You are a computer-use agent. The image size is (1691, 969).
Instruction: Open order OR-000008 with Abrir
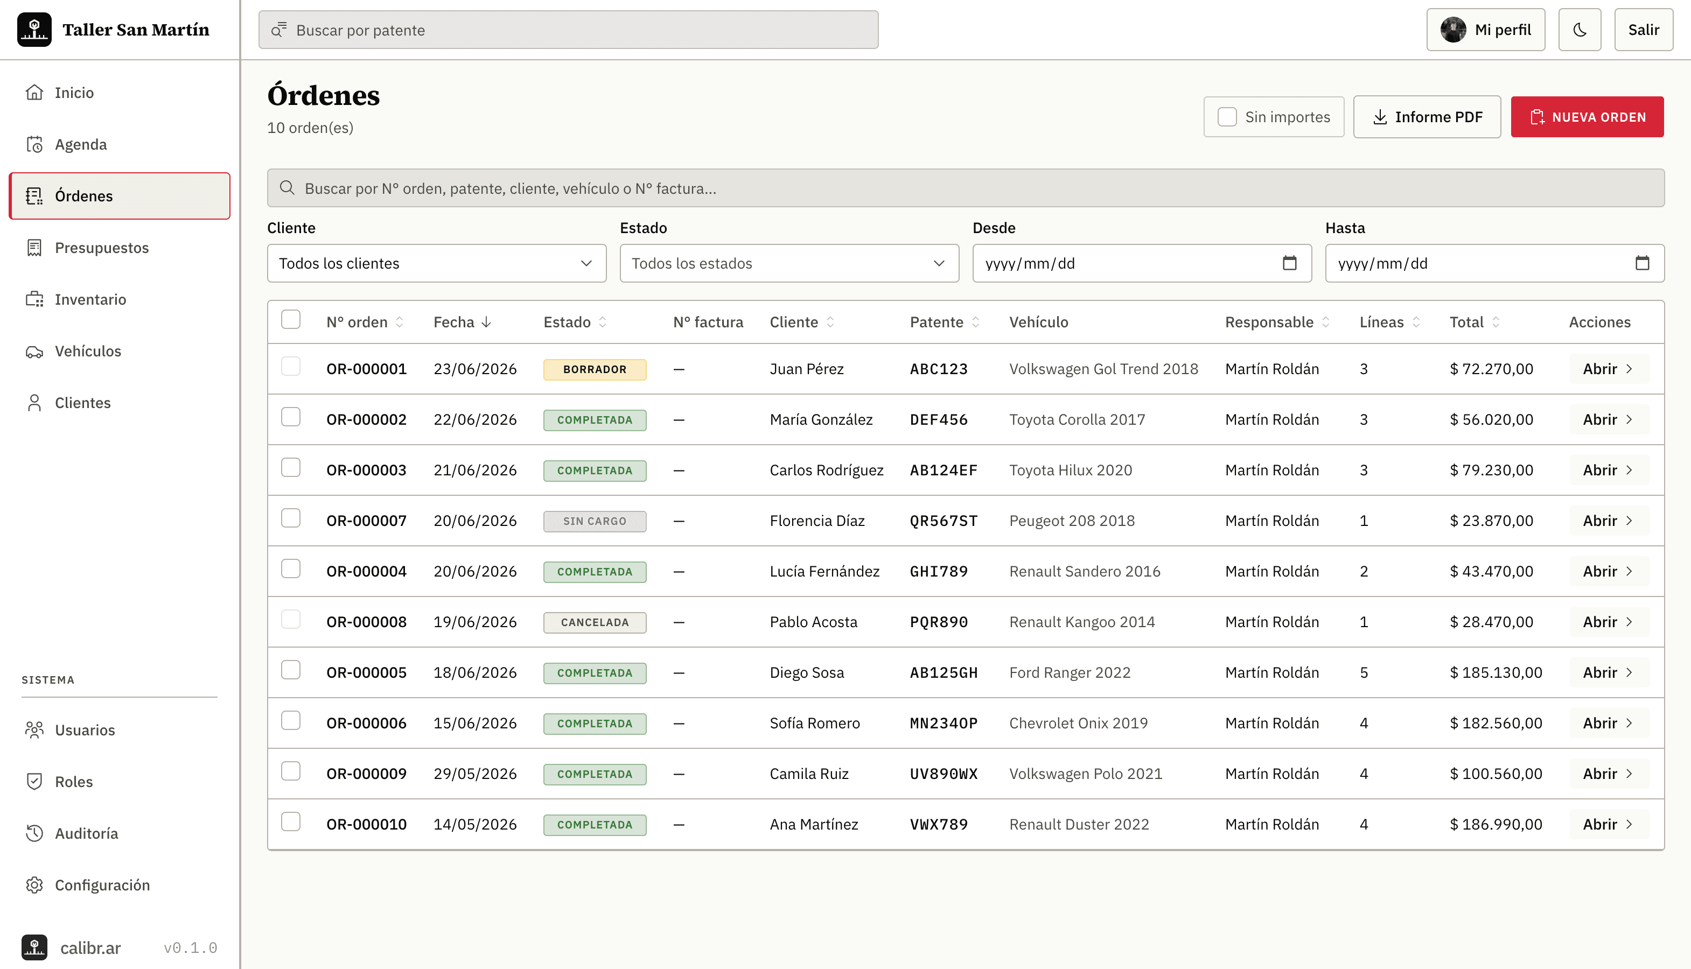point(1609,622)
